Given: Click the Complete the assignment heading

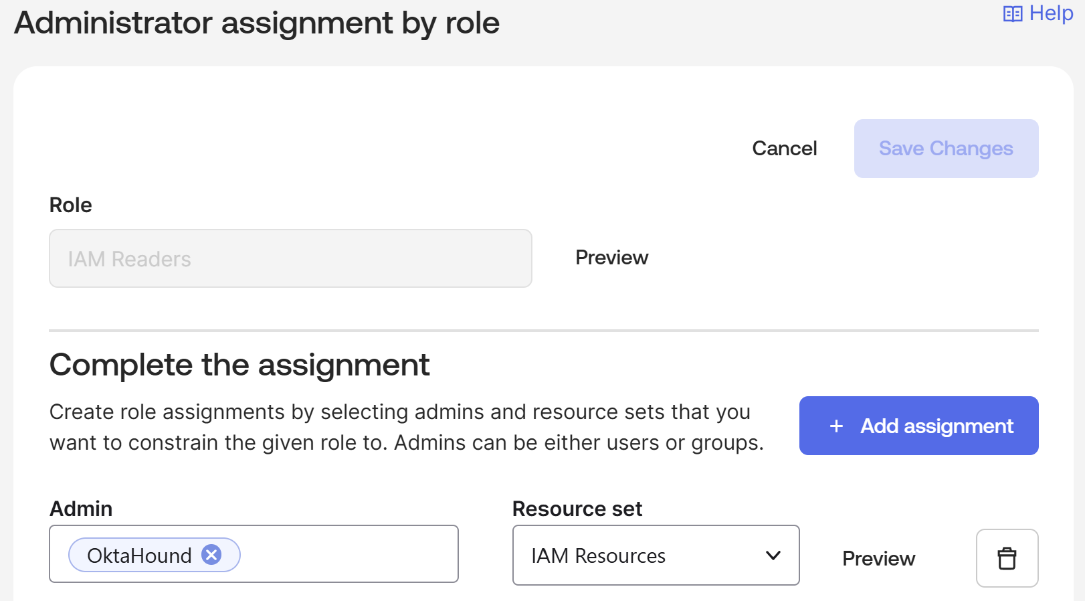Looking at the screenshot, I should 239,365.
